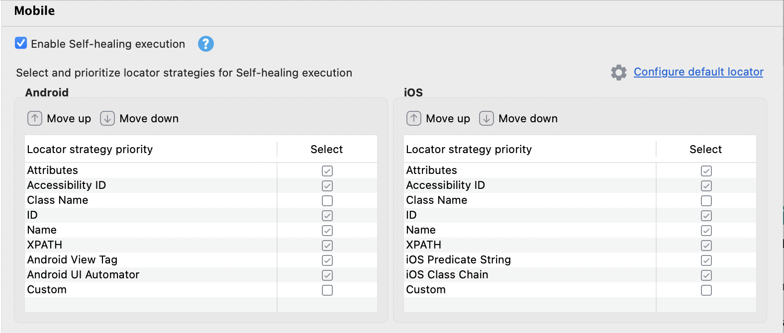Screen dimensions: 784x333
Task: Uncheck the Android XPATH checkbox
Action: tap(327, 246)
